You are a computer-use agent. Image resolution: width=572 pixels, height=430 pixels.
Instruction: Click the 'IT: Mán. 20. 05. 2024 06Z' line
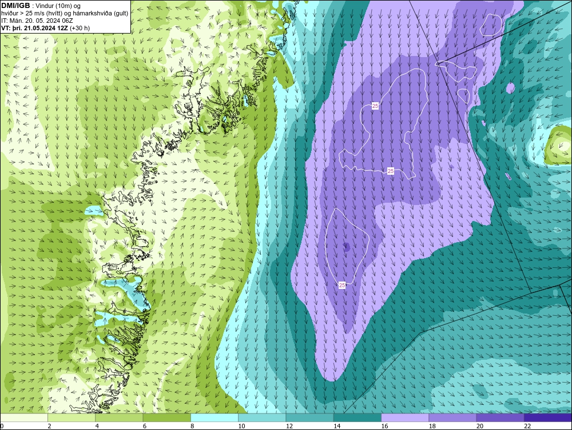37,21
